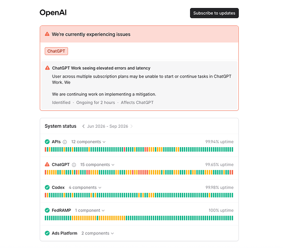Click the Subscribe to updates button

pos(214,13)
